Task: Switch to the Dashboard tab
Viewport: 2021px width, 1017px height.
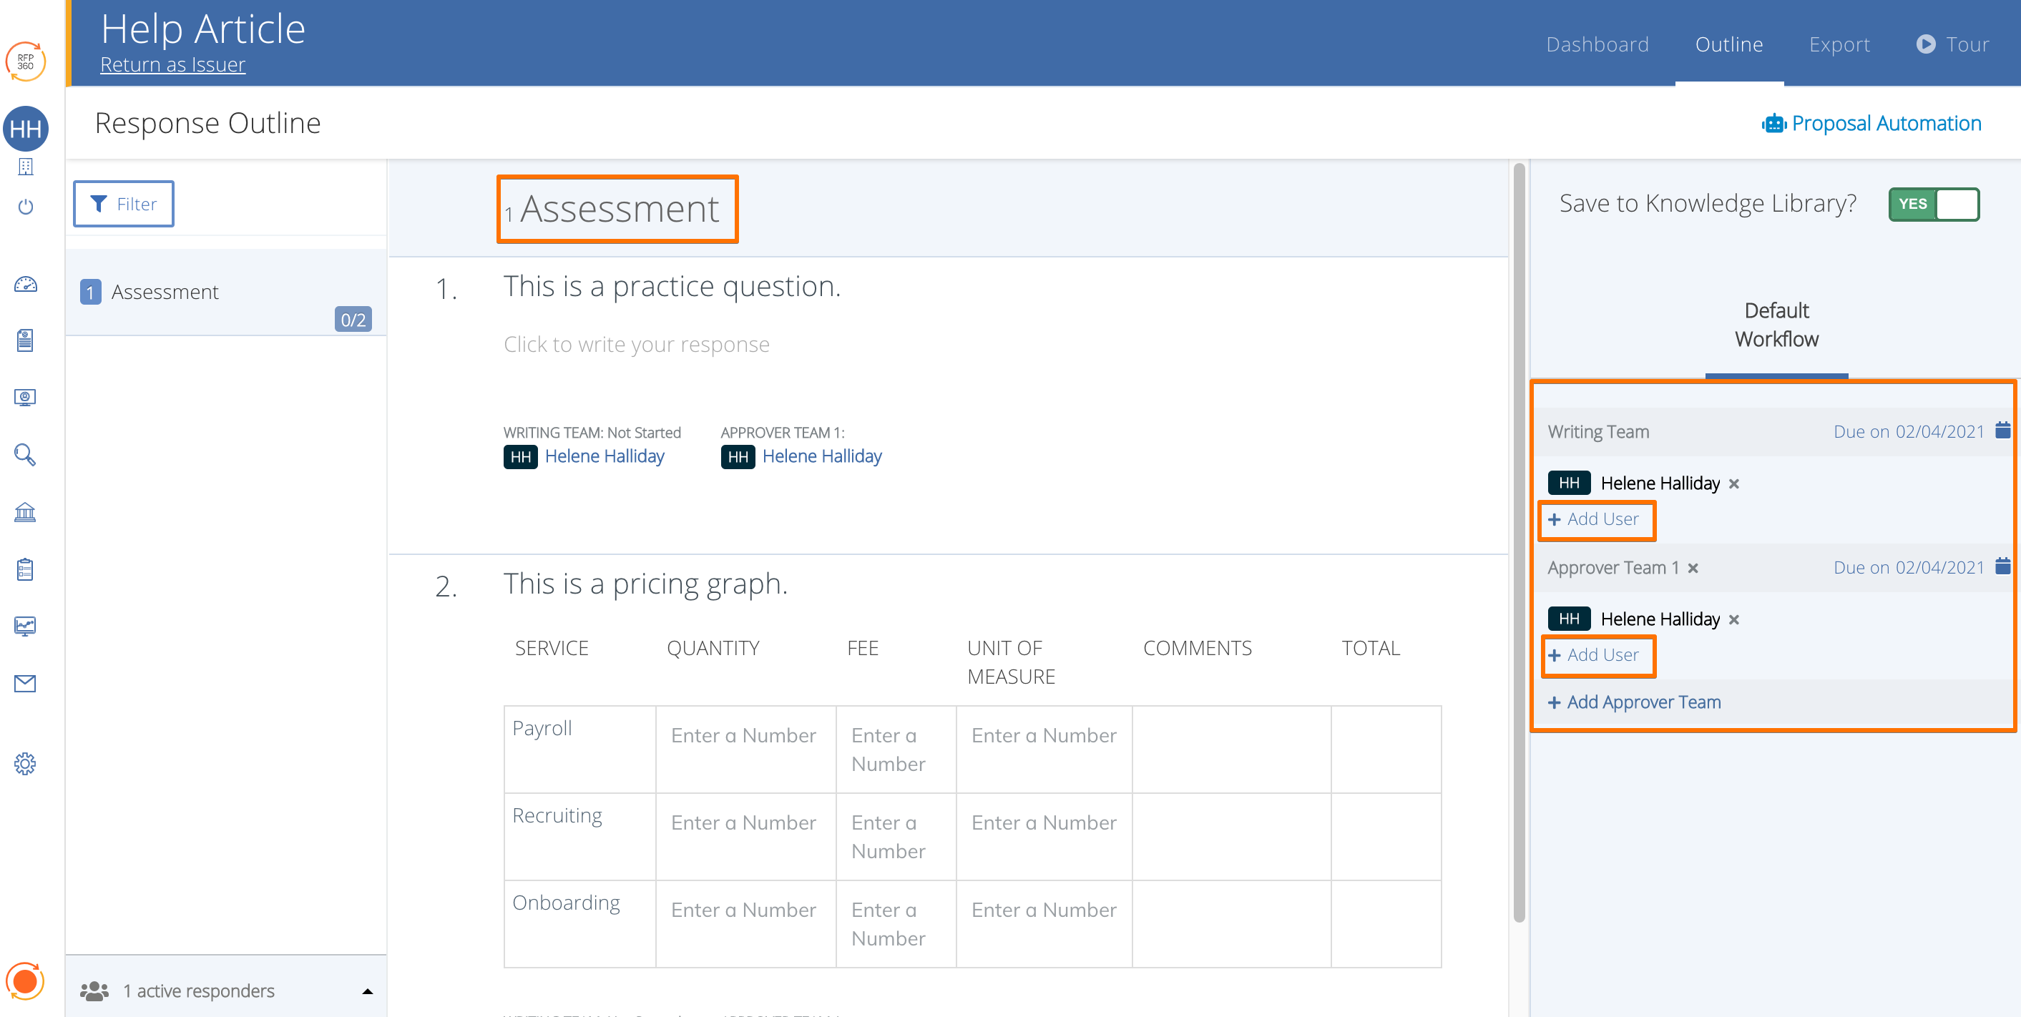Action: tap(1597, 44)
